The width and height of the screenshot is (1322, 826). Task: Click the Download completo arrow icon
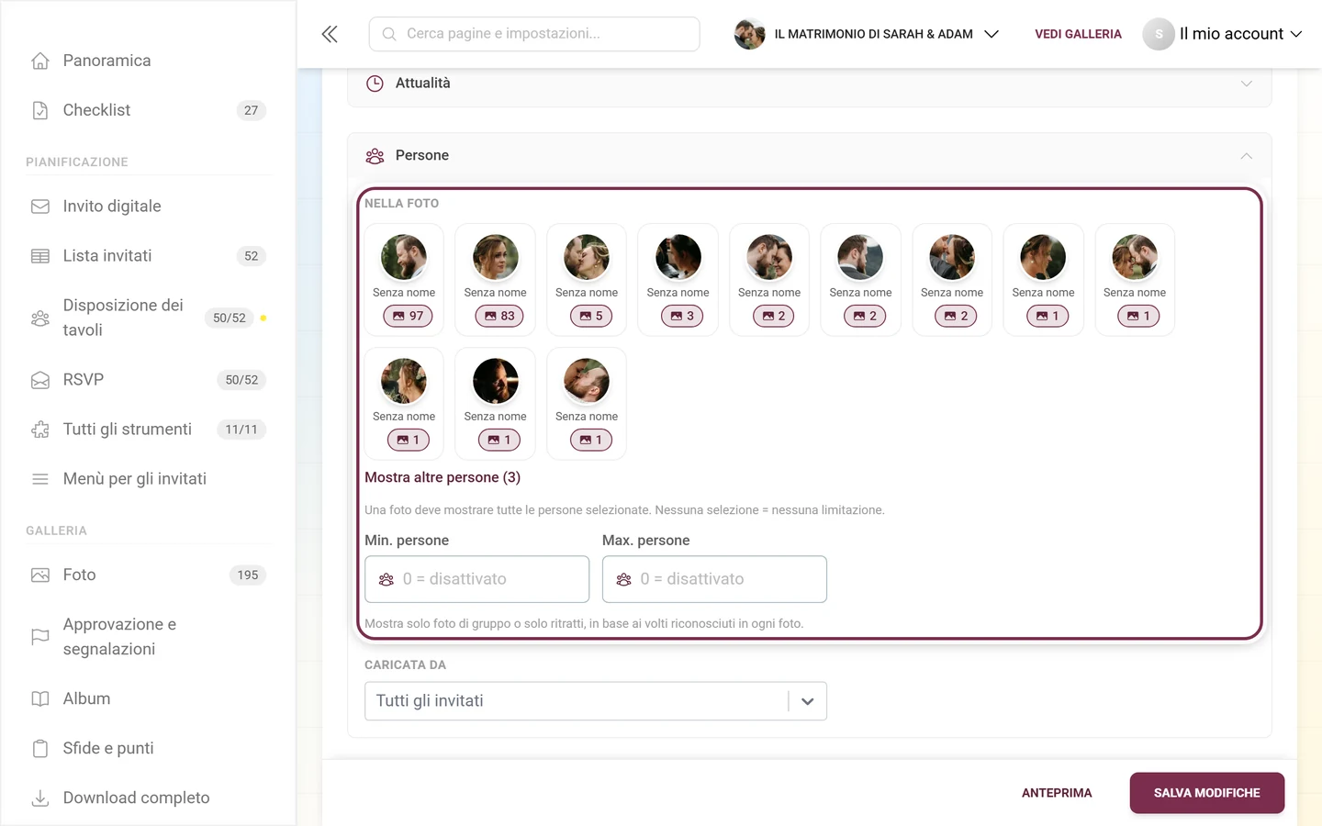tap(40, 798)
